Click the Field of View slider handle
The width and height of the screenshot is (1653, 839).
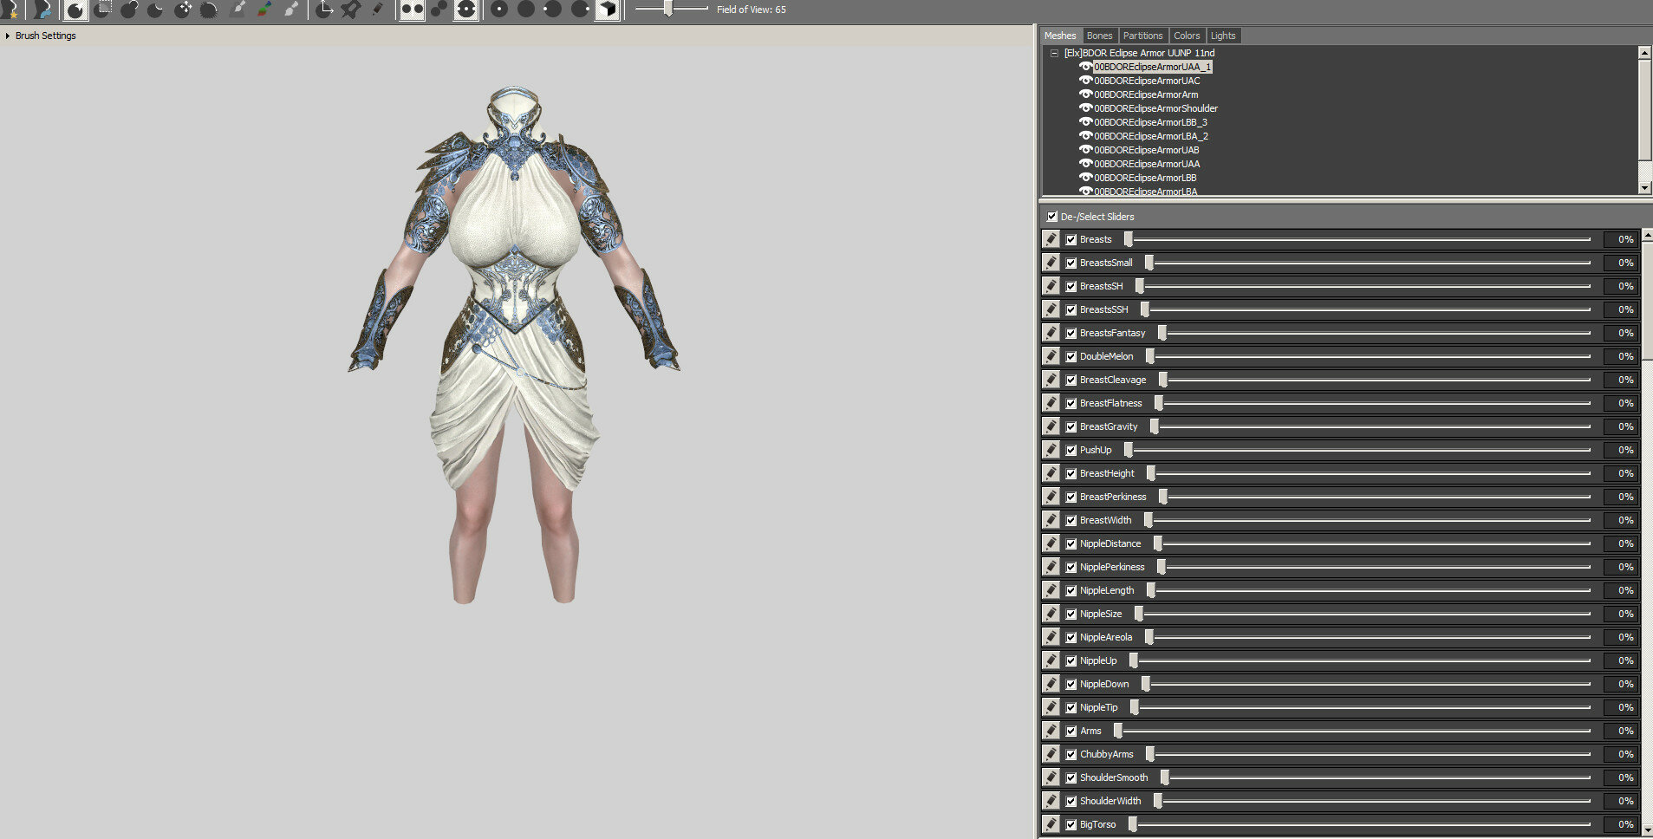[x=668, y=9]
